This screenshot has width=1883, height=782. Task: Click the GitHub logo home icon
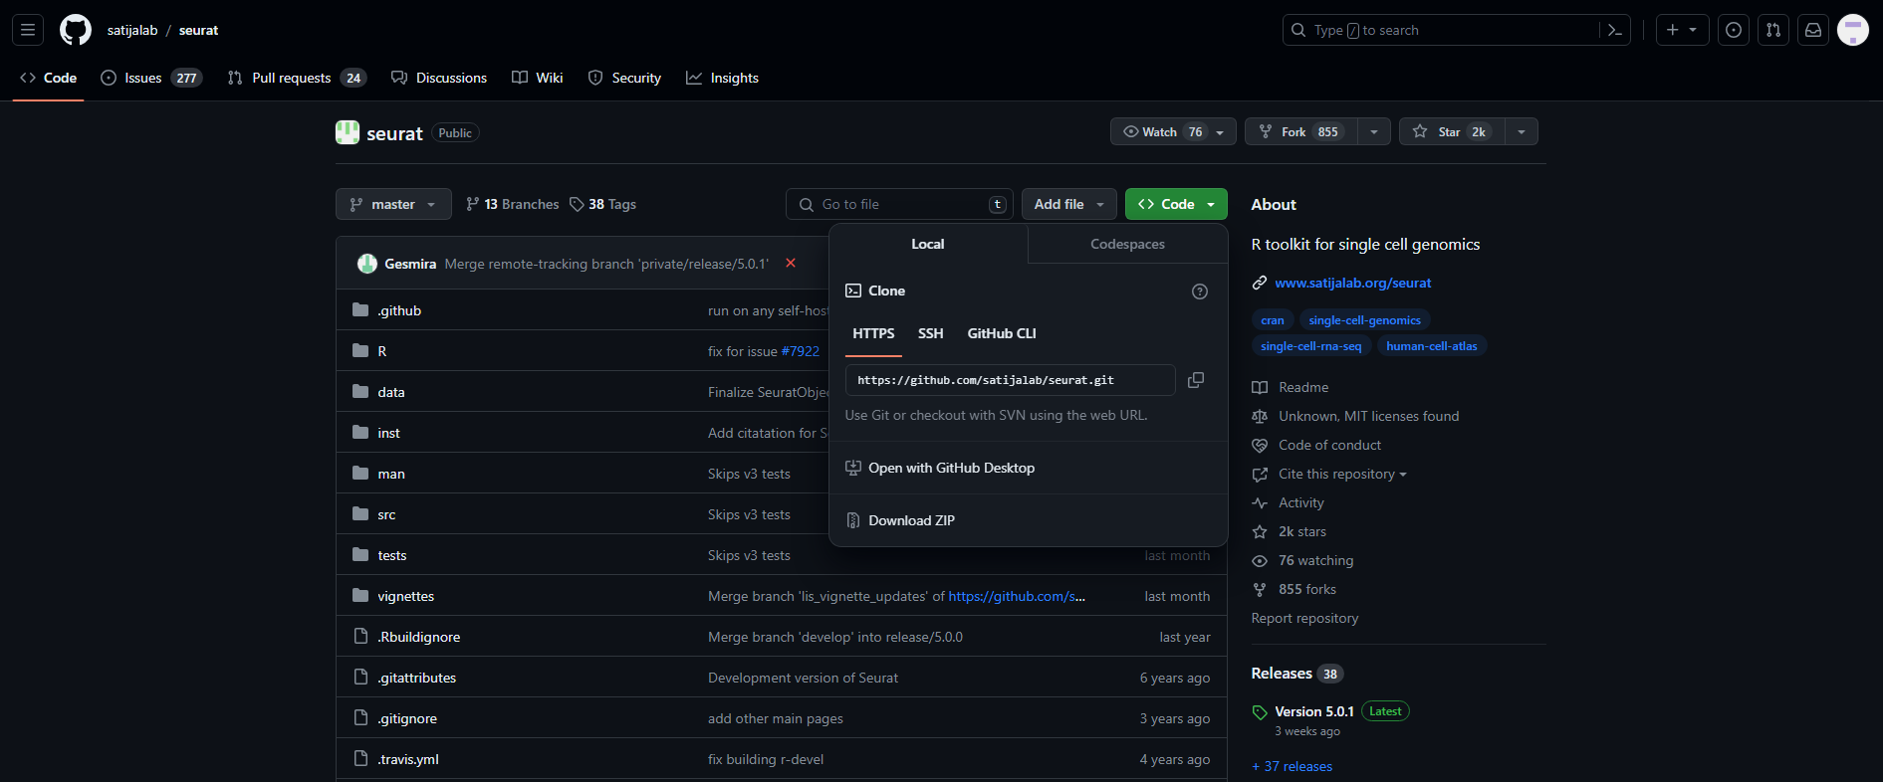tap(76, 30)
